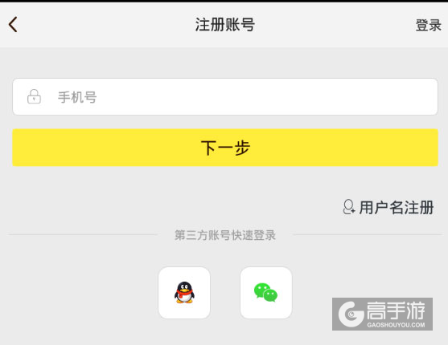Switch to 用户名注册 username registration
The image size is (448, 345).
397,207
